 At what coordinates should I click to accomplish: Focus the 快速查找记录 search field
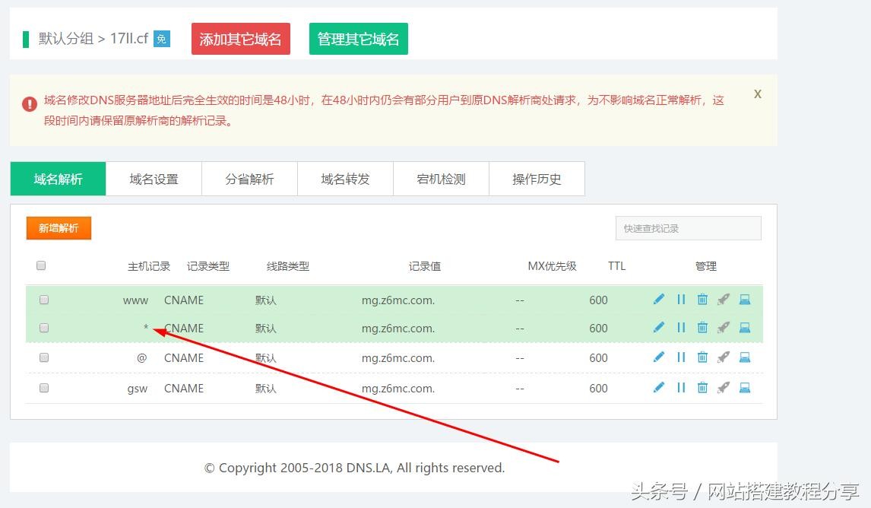tap(688, 228)
